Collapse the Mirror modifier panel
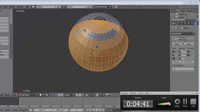This screenshot has width=200, height=112. coord(172,39)
